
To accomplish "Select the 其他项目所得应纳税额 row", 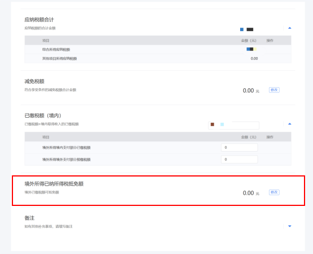I will tap(158, 59).
